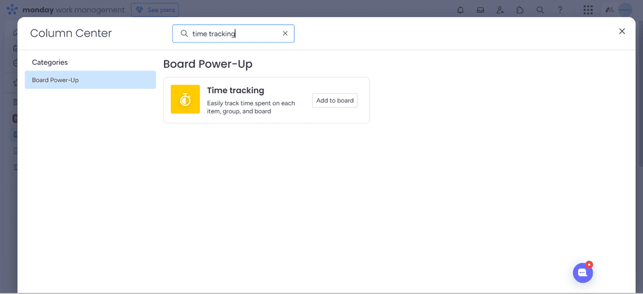Open the user profile avatar
643x294 pixels.
(x=625, y=10)
